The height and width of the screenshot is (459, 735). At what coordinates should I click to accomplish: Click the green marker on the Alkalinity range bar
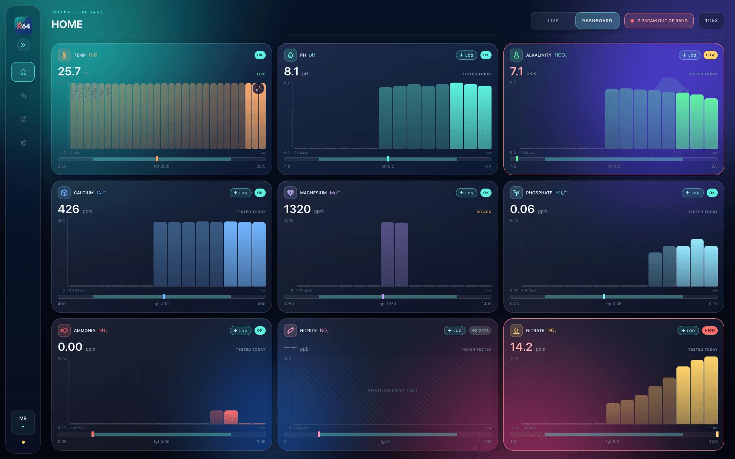(517, 159)
